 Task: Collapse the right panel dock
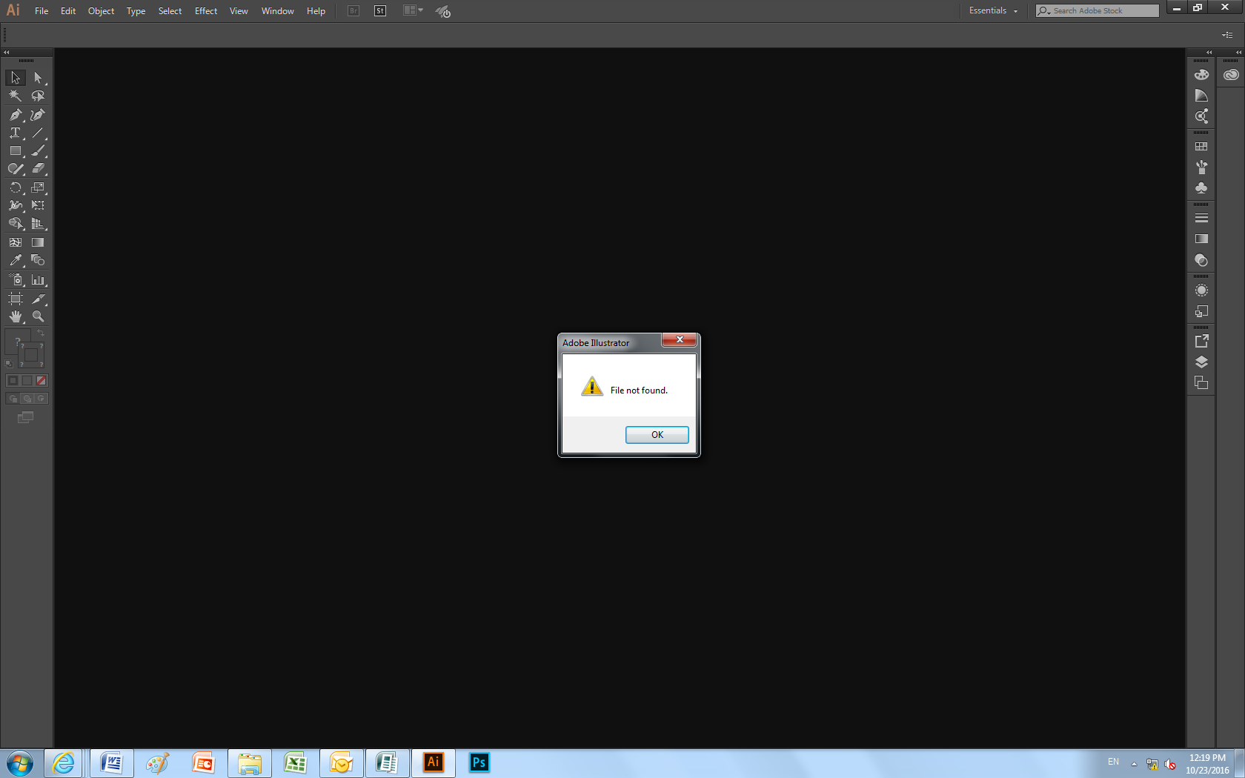point(1208,53)
